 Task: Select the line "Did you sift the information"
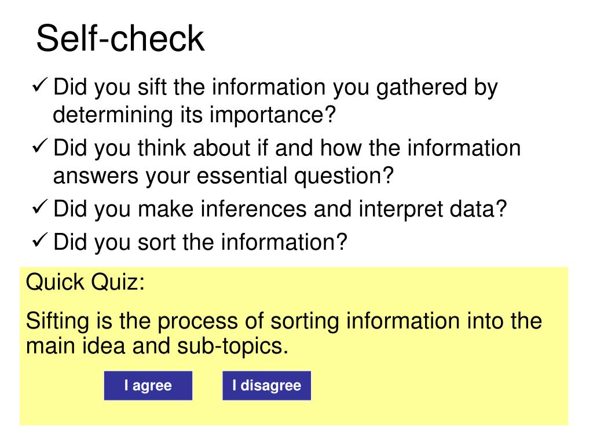[x=275, y=88]
